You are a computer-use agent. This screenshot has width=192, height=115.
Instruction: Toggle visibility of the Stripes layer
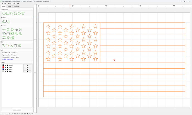(x=5, y=67)
